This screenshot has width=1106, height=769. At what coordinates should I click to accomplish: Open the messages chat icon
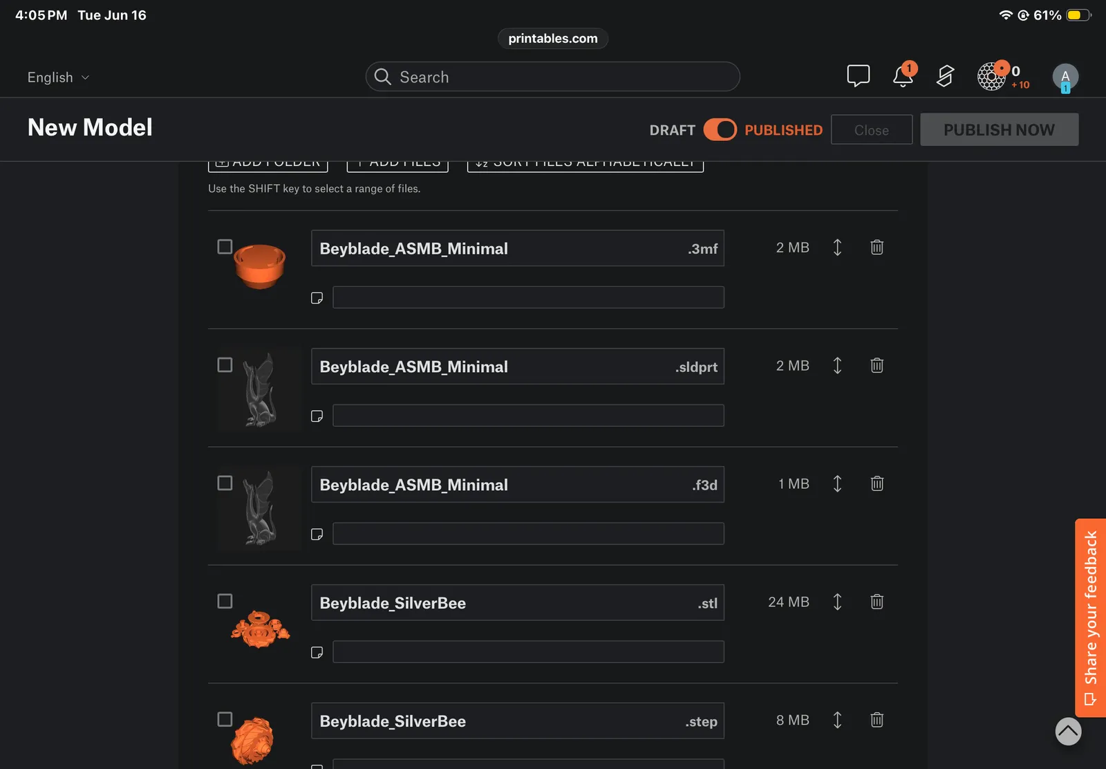pyautogui.click(x=858, y=75)
